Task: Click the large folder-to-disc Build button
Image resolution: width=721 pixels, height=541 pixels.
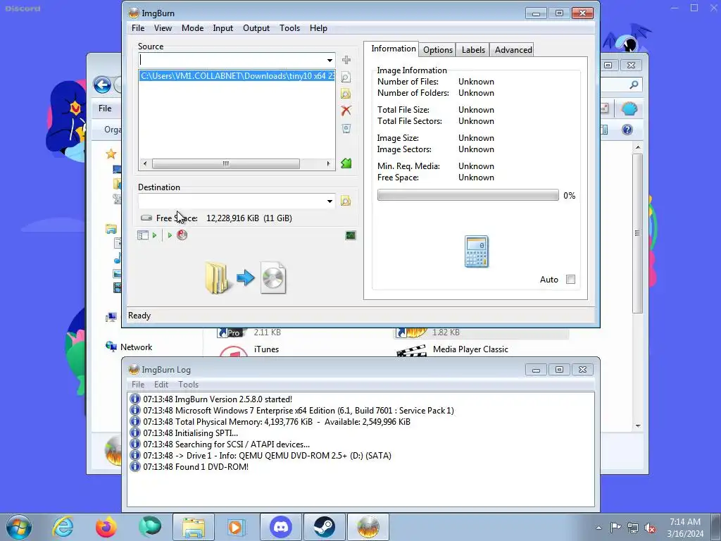Action: pos(246,278)
